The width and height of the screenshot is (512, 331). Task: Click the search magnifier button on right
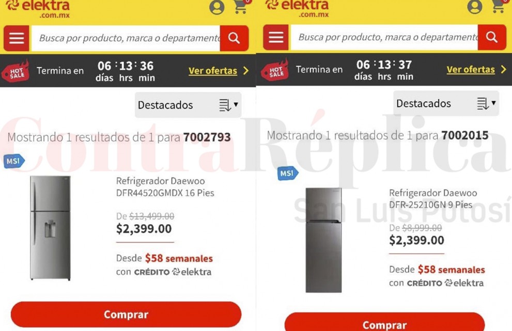tap(492, 37)
